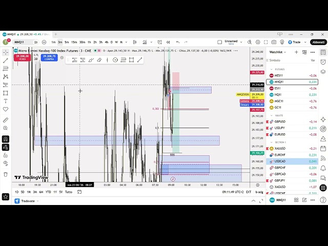Select the 4h timeframe
Image resolution: width=328 pixels, height=246 pixels.
click(107, 42)
